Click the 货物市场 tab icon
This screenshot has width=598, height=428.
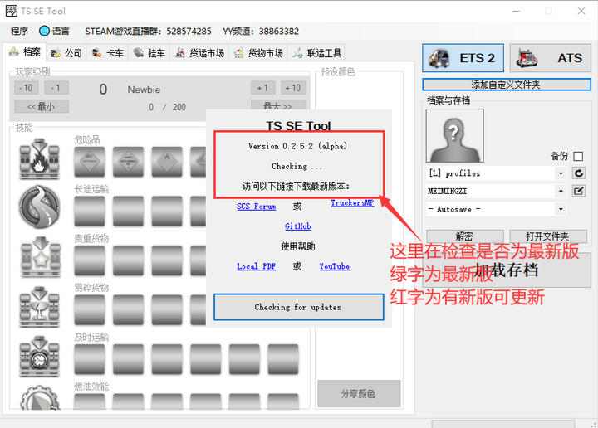pos(238,53)
